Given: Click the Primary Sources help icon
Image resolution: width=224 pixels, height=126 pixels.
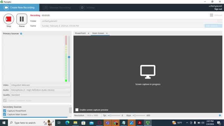Looking at the screenshot, I should (x=21, y=34).
